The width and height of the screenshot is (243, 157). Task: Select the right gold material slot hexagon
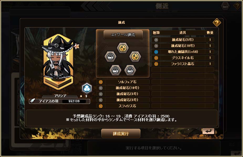pos(135,56)
